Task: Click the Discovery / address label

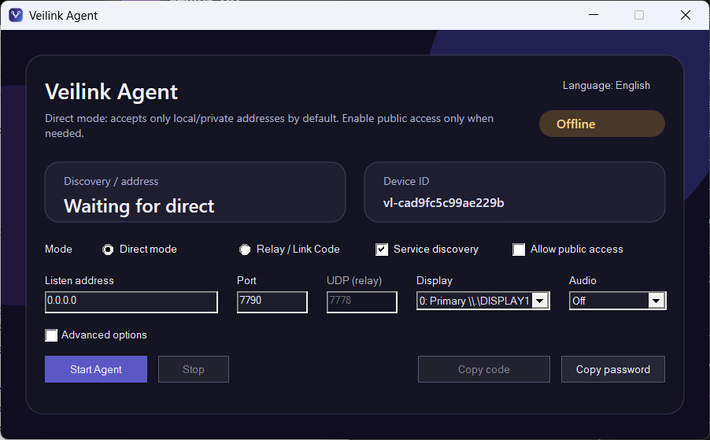Action: click(x=111, y=182)
